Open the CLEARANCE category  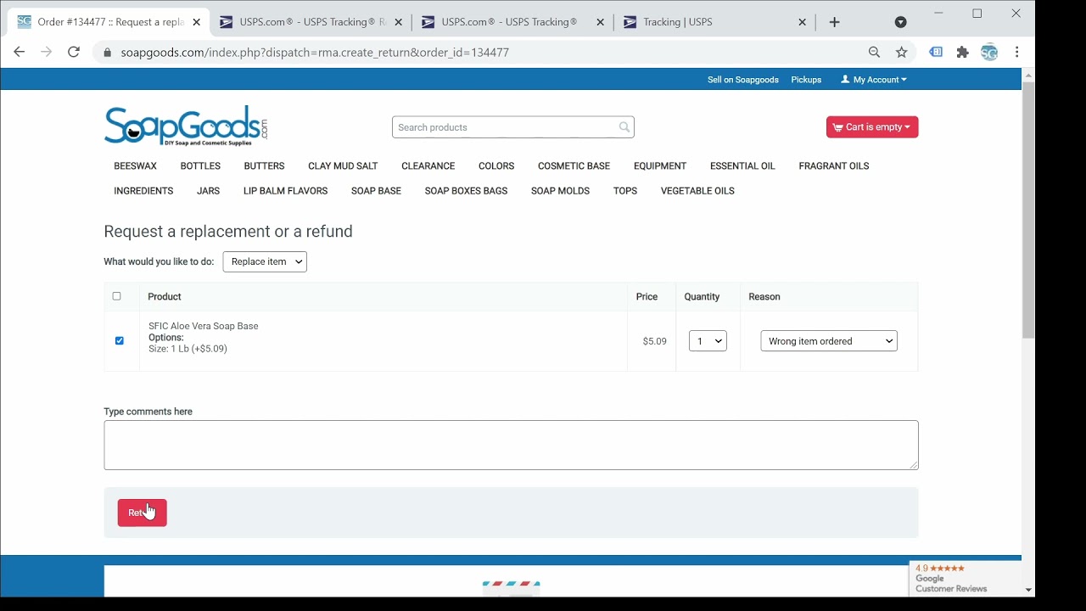428,166
